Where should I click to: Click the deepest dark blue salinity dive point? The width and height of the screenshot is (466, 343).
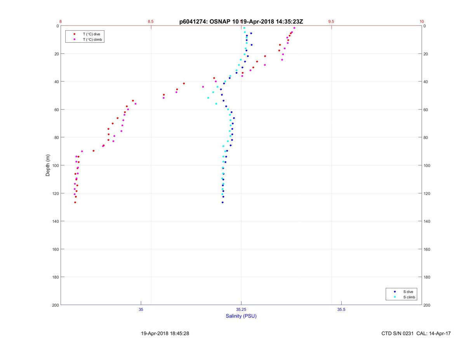coord(223,202)
